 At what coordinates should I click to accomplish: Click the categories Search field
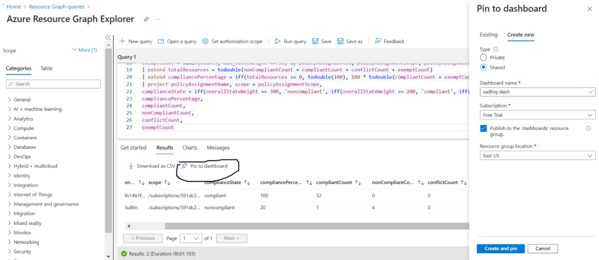[53, 84]
